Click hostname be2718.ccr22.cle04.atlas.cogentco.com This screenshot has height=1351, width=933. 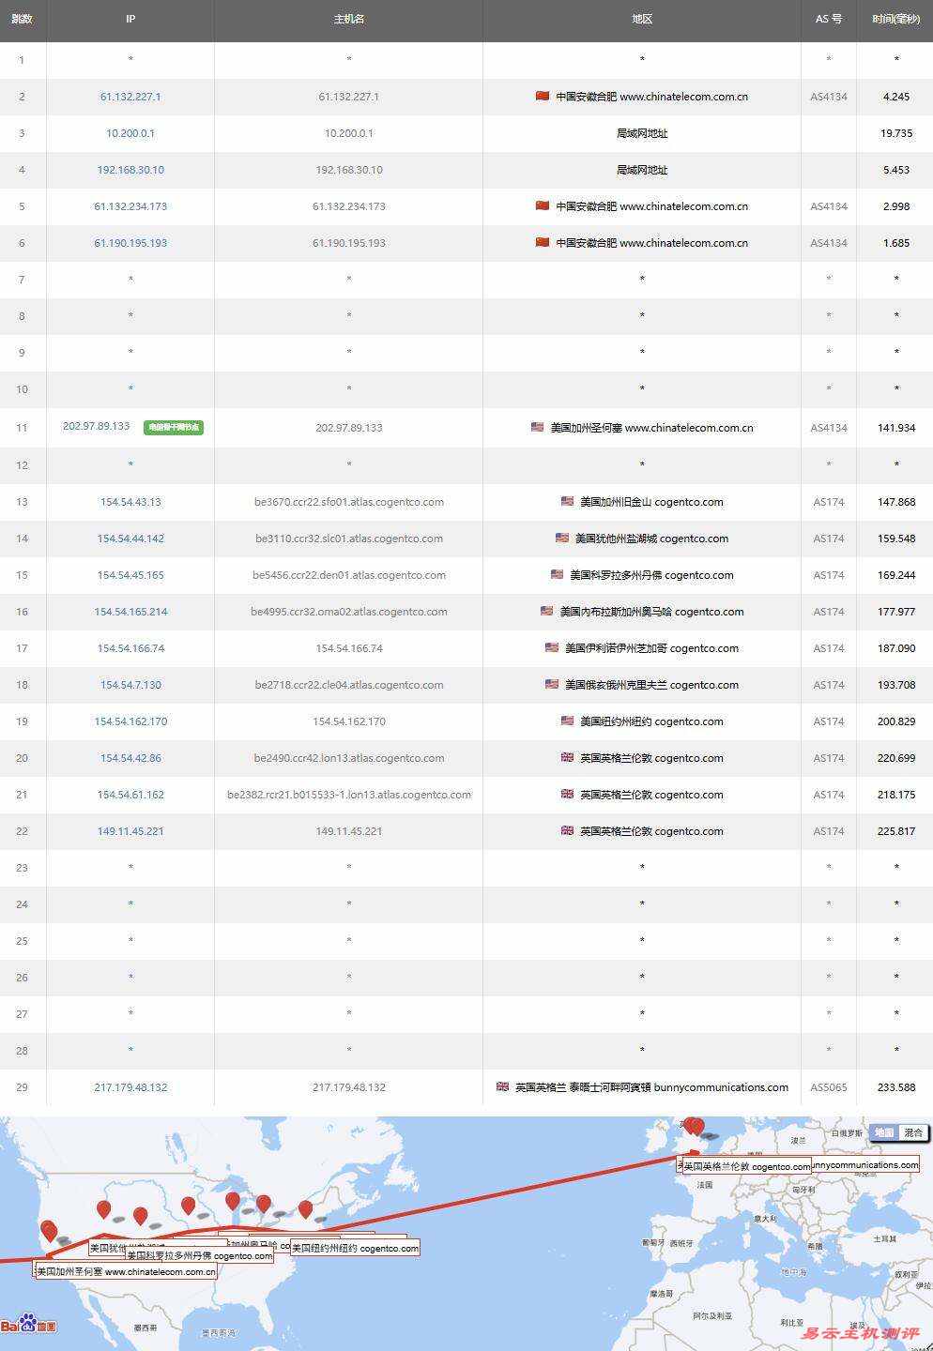pyautogui.click(x=348, y=685)
